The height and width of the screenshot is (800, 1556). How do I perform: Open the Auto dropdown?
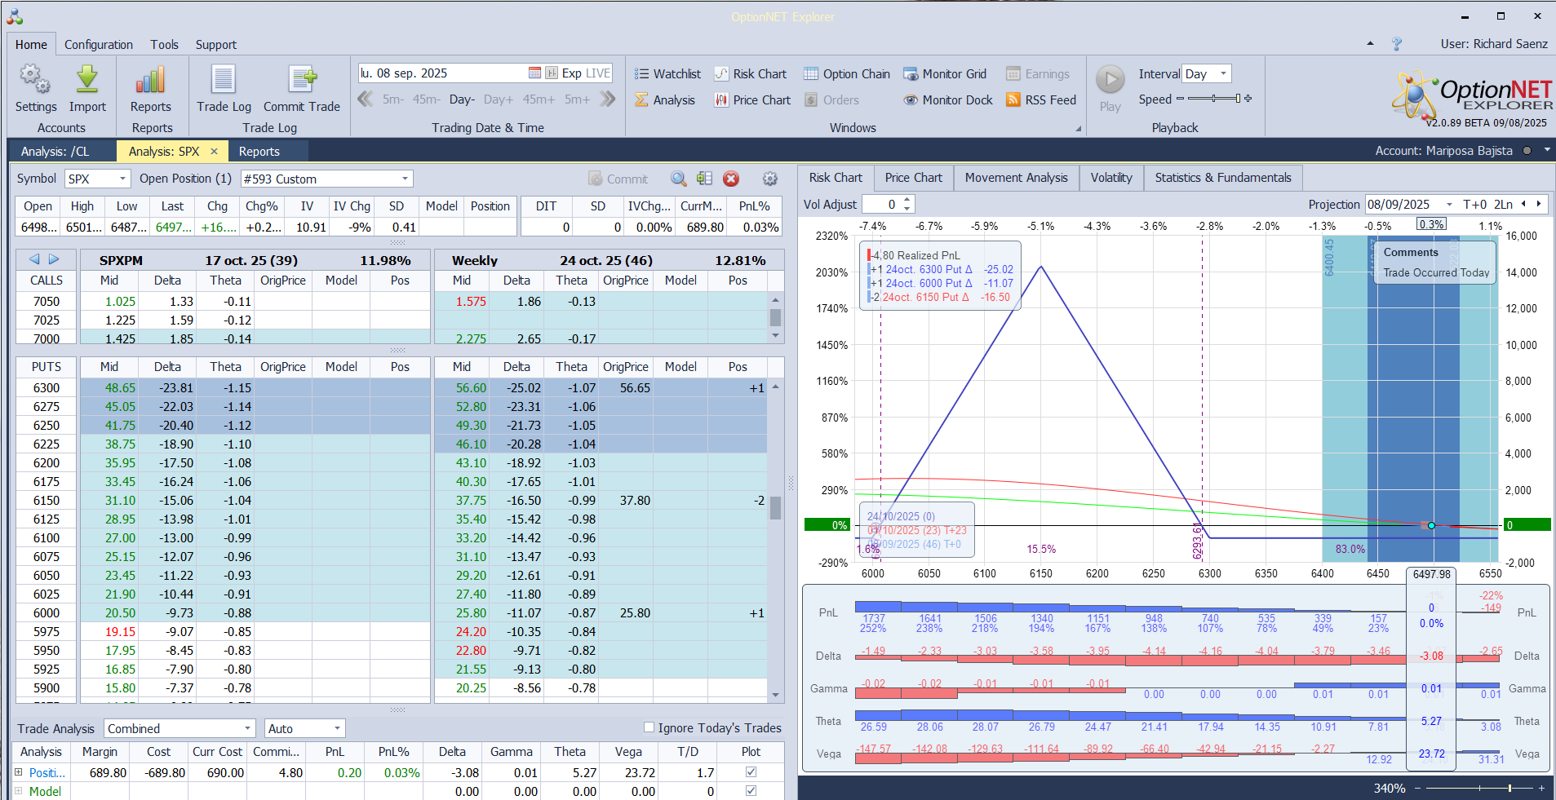(x=337, y=728)
